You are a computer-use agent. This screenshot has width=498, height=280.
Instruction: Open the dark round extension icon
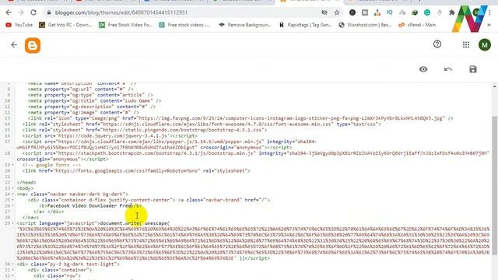pos(352,12)
